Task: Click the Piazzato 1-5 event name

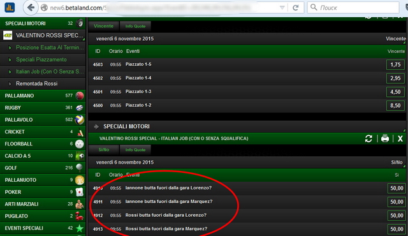Action: 138,64
